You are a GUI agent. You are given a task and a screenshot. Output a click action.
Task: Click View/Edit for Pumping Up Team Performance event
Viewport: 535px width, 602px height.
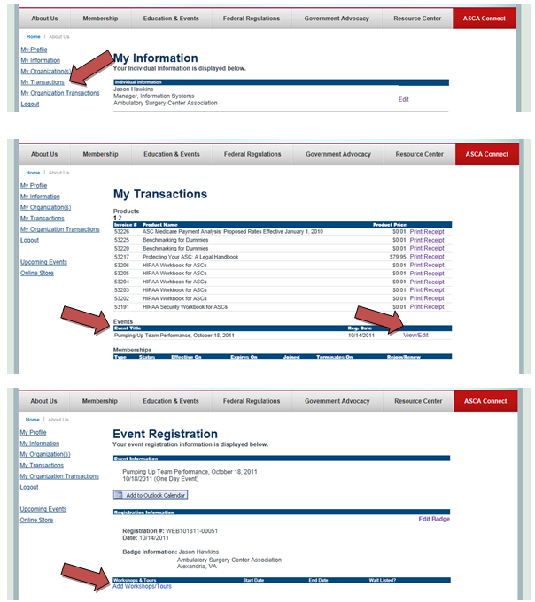click(415, 336)
